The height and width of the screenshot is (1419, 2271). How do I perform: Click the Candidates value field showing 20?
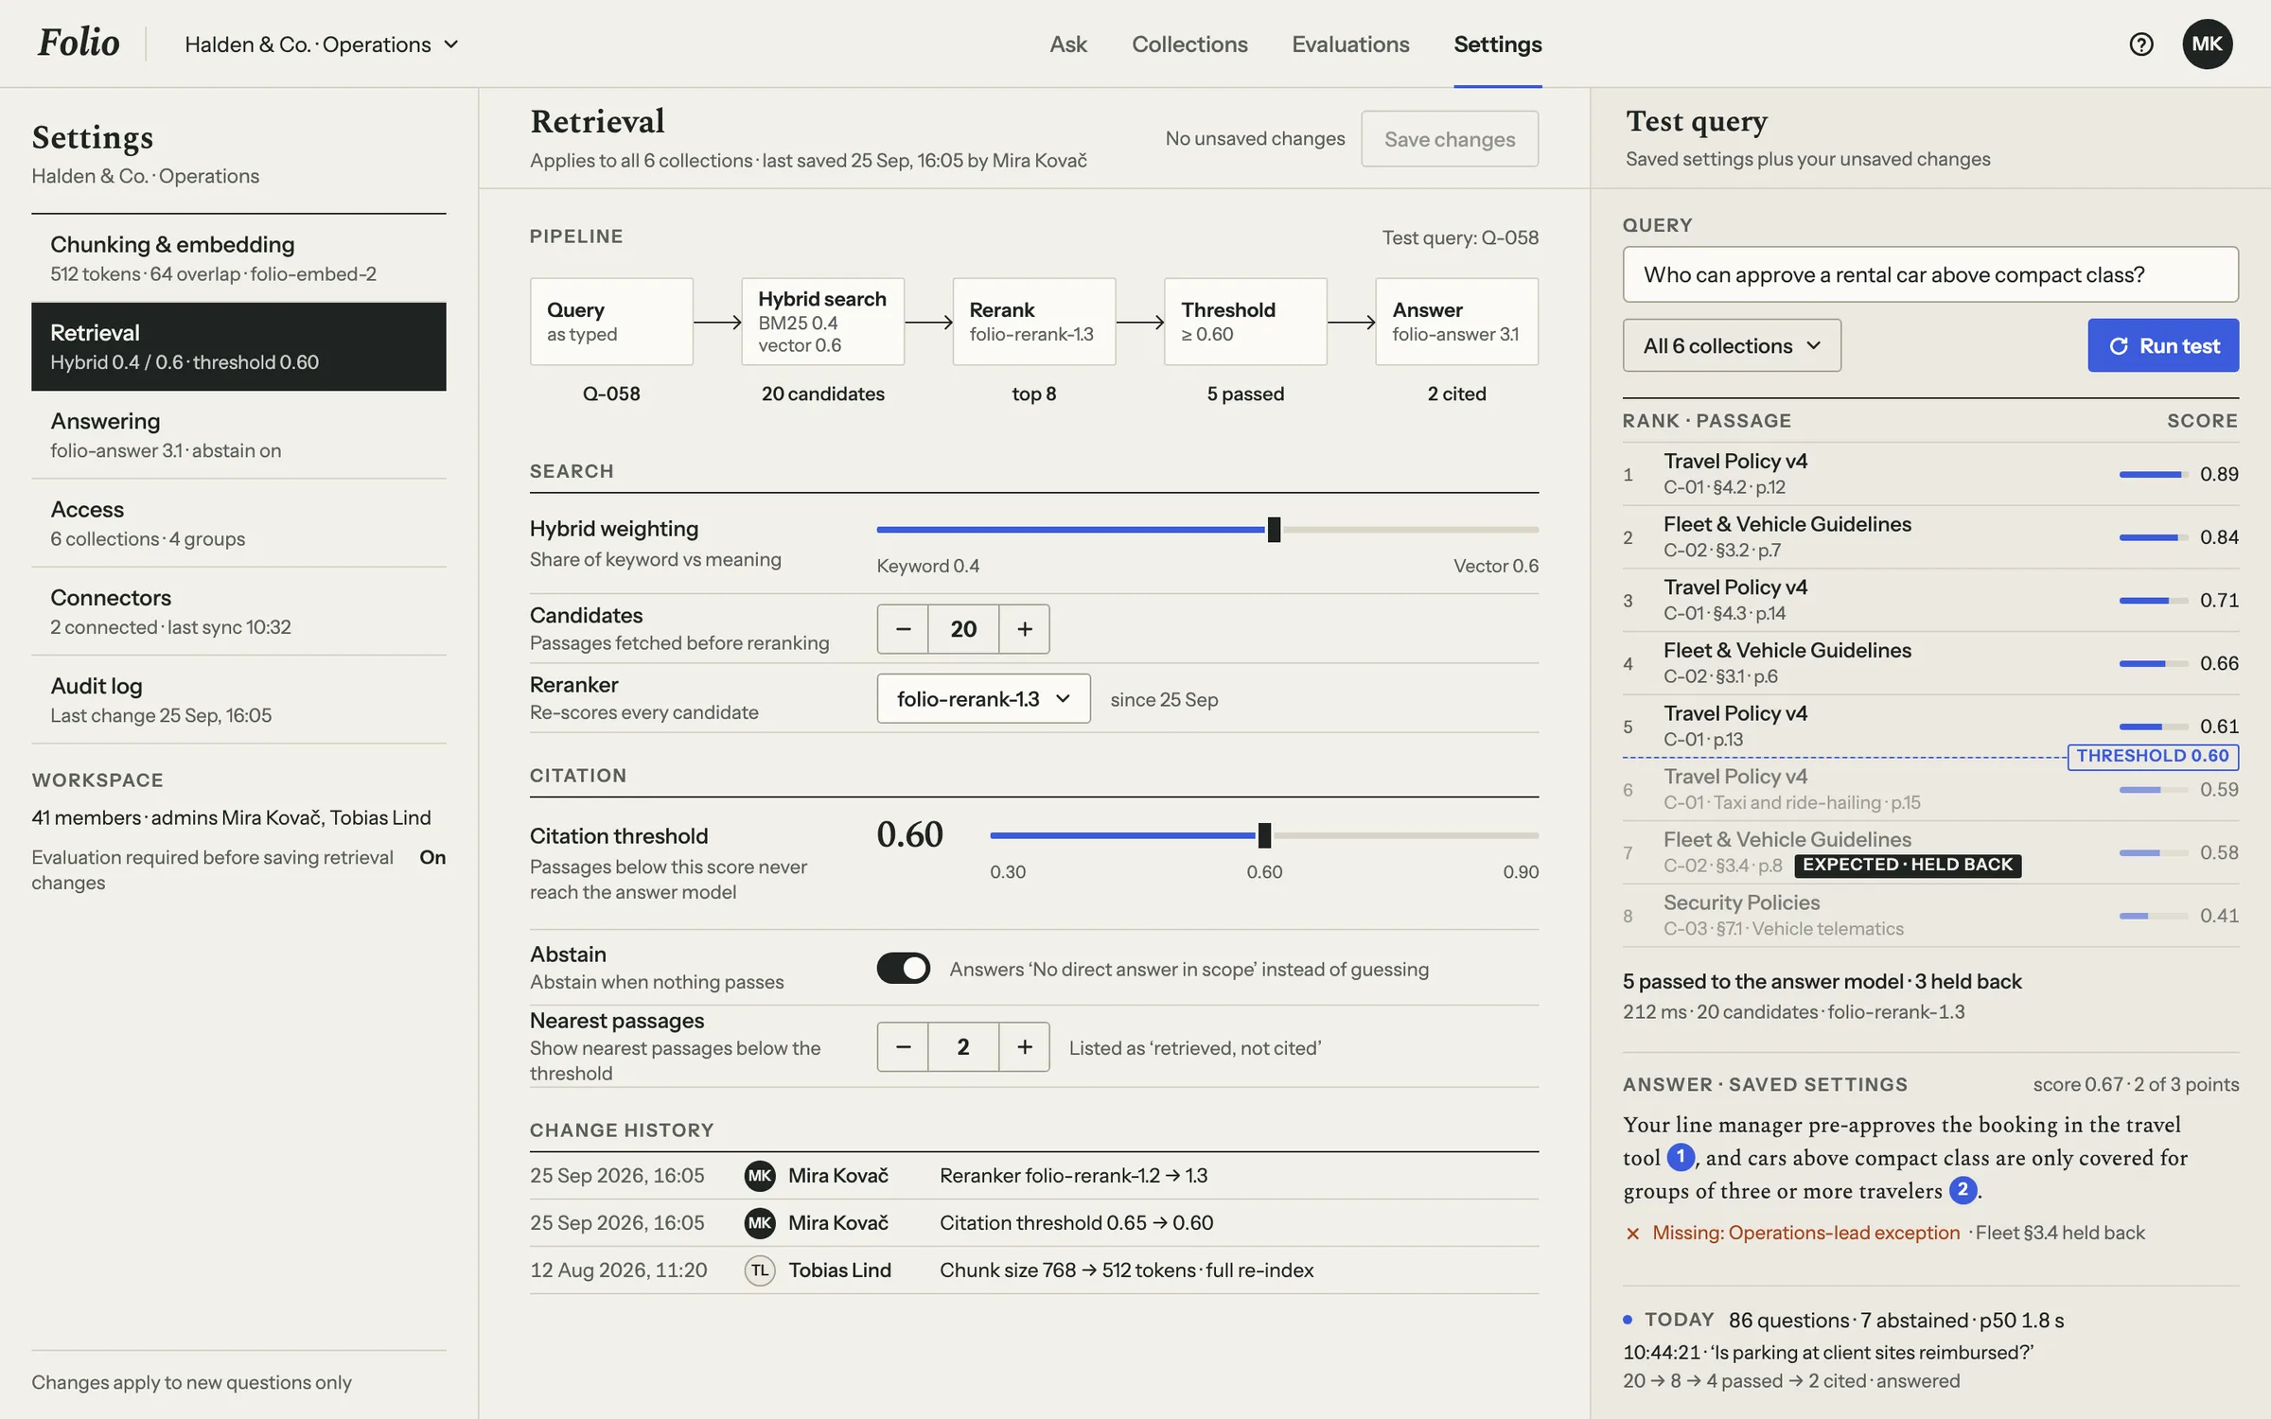point(963,629)
